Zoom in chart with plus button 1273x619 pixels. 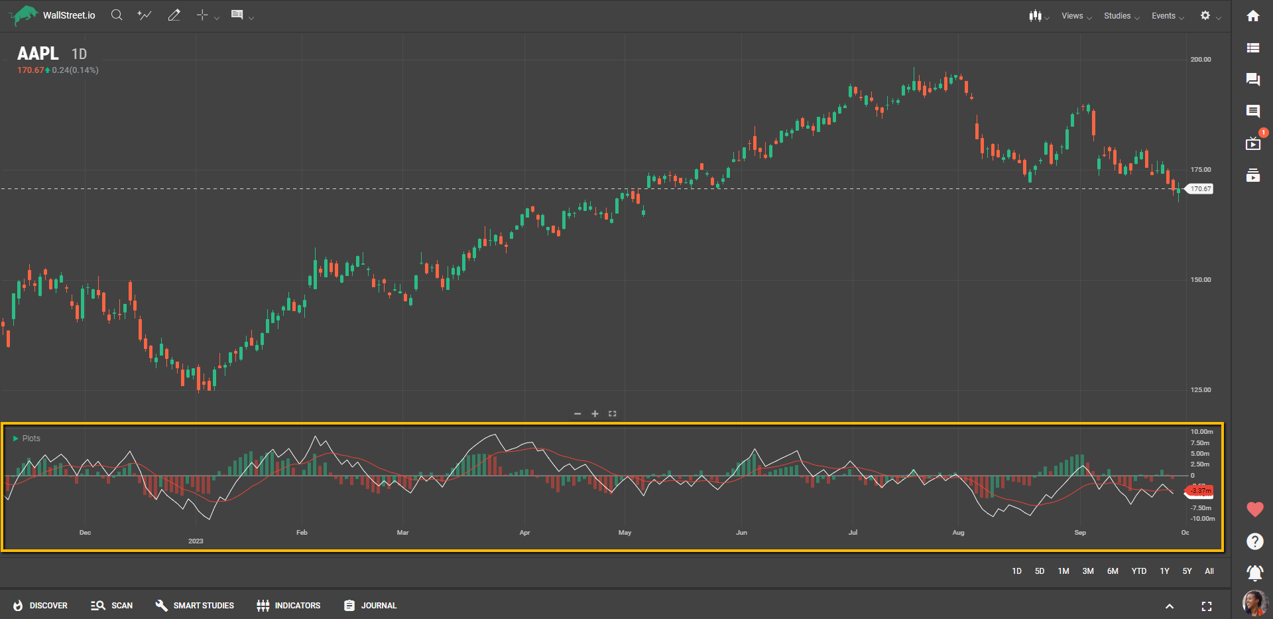pos(595,414)
